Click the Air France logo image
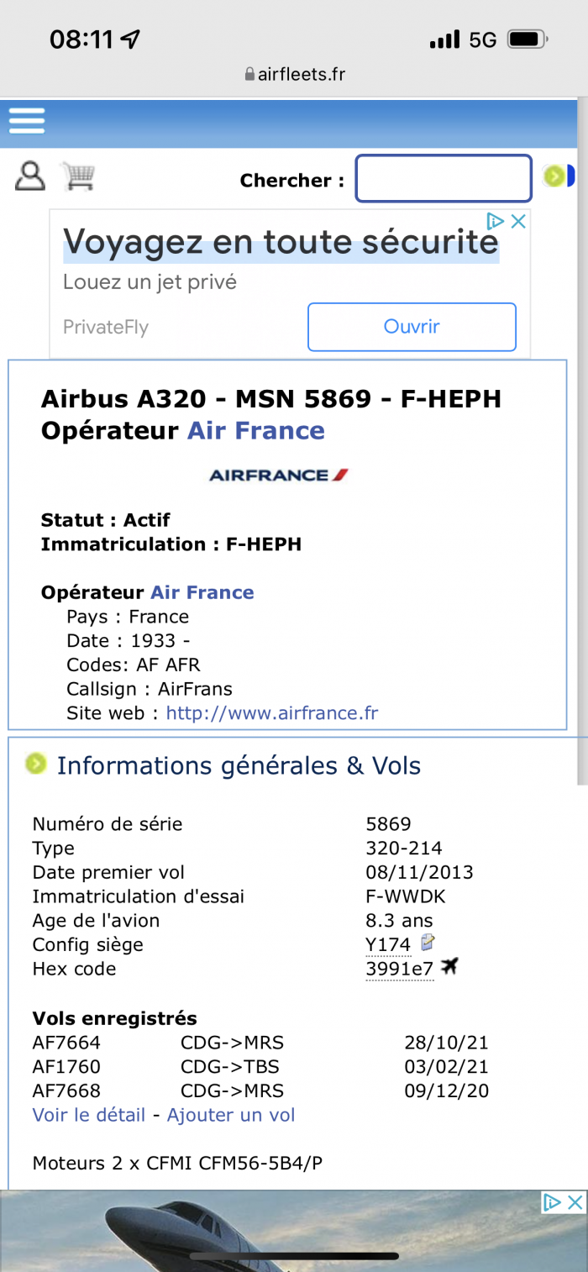 click(278, 475)
